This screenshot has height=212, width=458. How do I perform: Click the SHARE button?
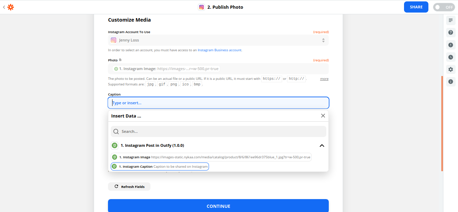[416, 7]
